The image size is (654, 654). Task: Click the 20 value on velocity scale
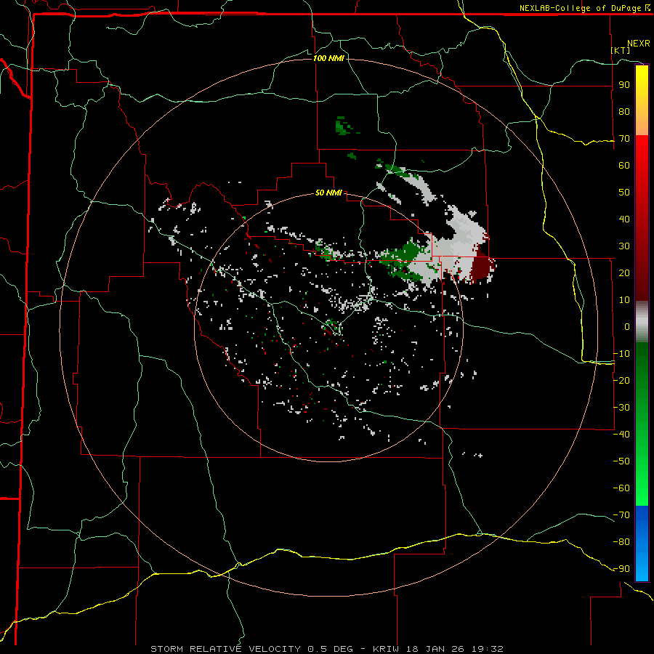[x=624, y=272]
